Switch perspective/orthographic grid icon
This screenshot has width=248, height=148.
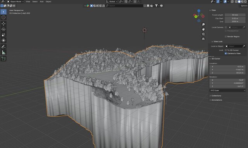point(203,39)
